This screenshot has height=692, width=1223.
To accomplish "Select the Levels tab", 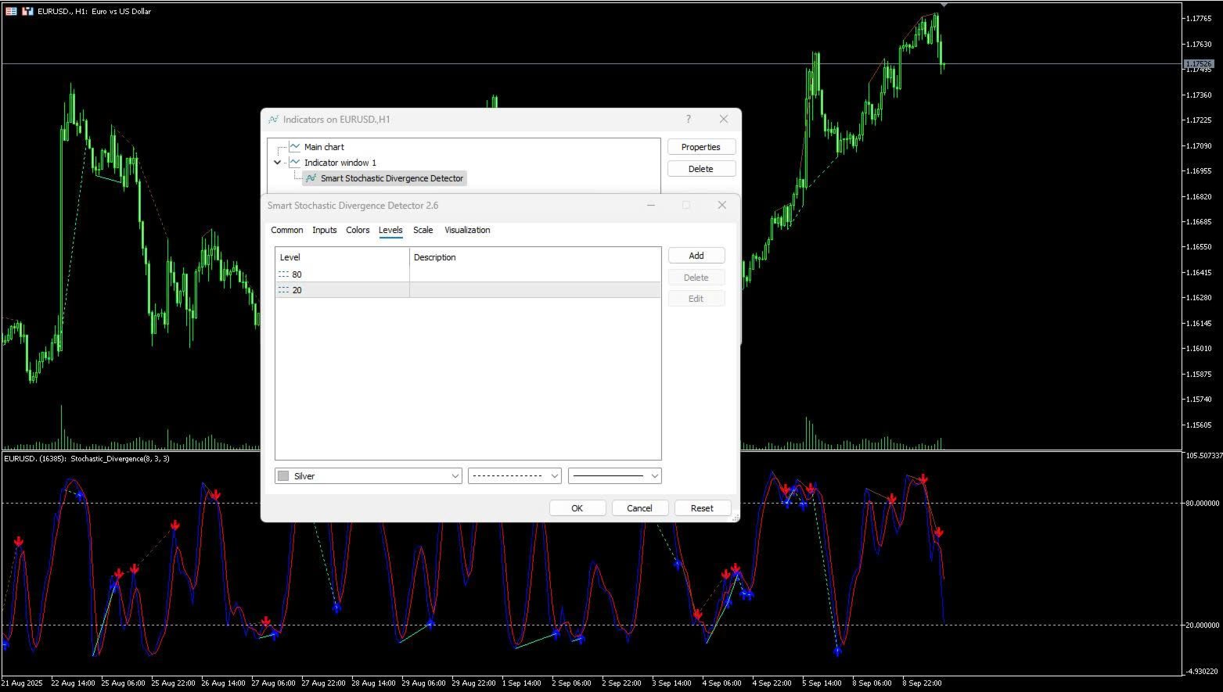I will pyautogui.click(x=390, y=230).
